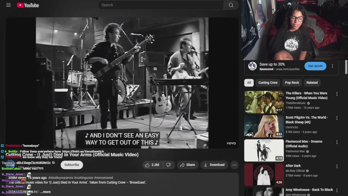The width and height of the screenshot is (348, 196).
Task: Click the BrotherCakes chat username
Action: pyautogui.click(x=11, y=169)
